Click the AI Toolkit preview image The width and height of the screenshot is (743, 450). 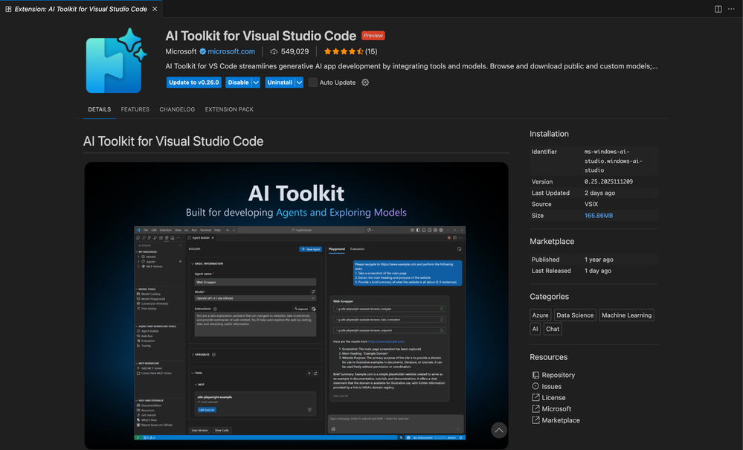(x=296, y=305)
